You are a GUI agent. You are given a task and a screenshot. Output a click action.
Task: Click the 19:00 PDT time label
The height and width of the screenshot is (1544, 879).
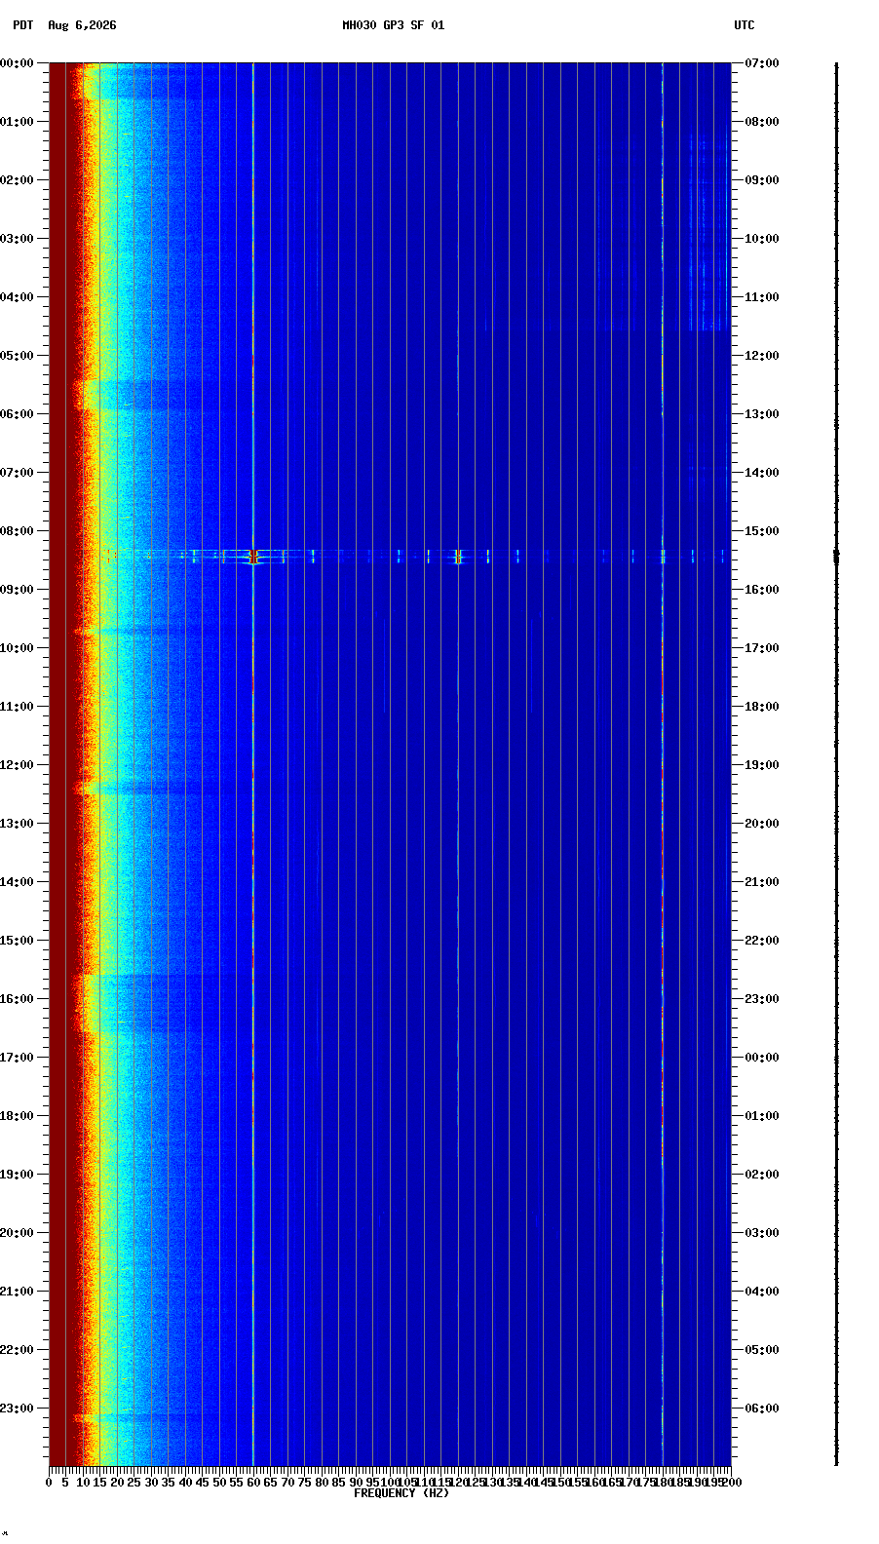pos(17,1175)
